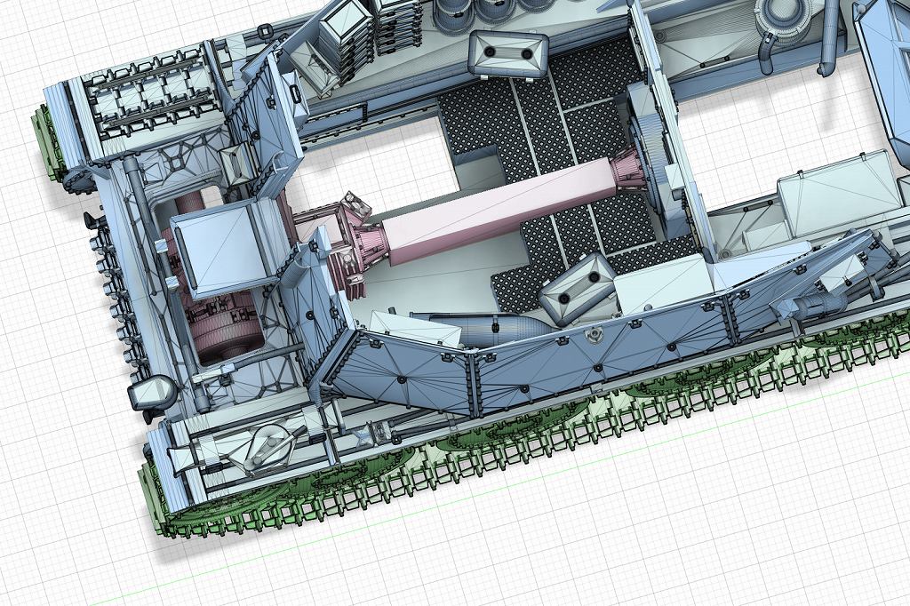Pick the blue cover box above the transmission

tap(222, 249)
